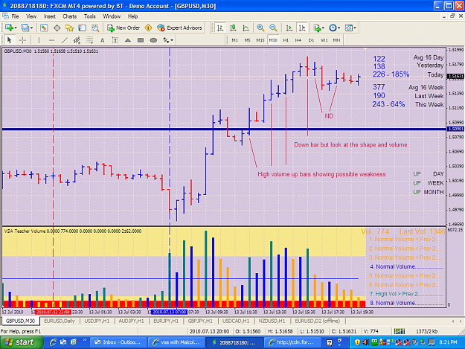Switch to NZDUSD,H1 chart tab
The image size is (465, 349).
272,321
